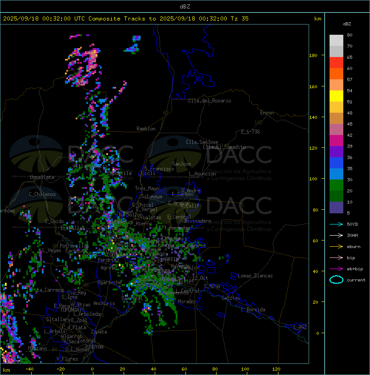Select the purple 36-39 dBZ swatch

click(x=336, y=151)
